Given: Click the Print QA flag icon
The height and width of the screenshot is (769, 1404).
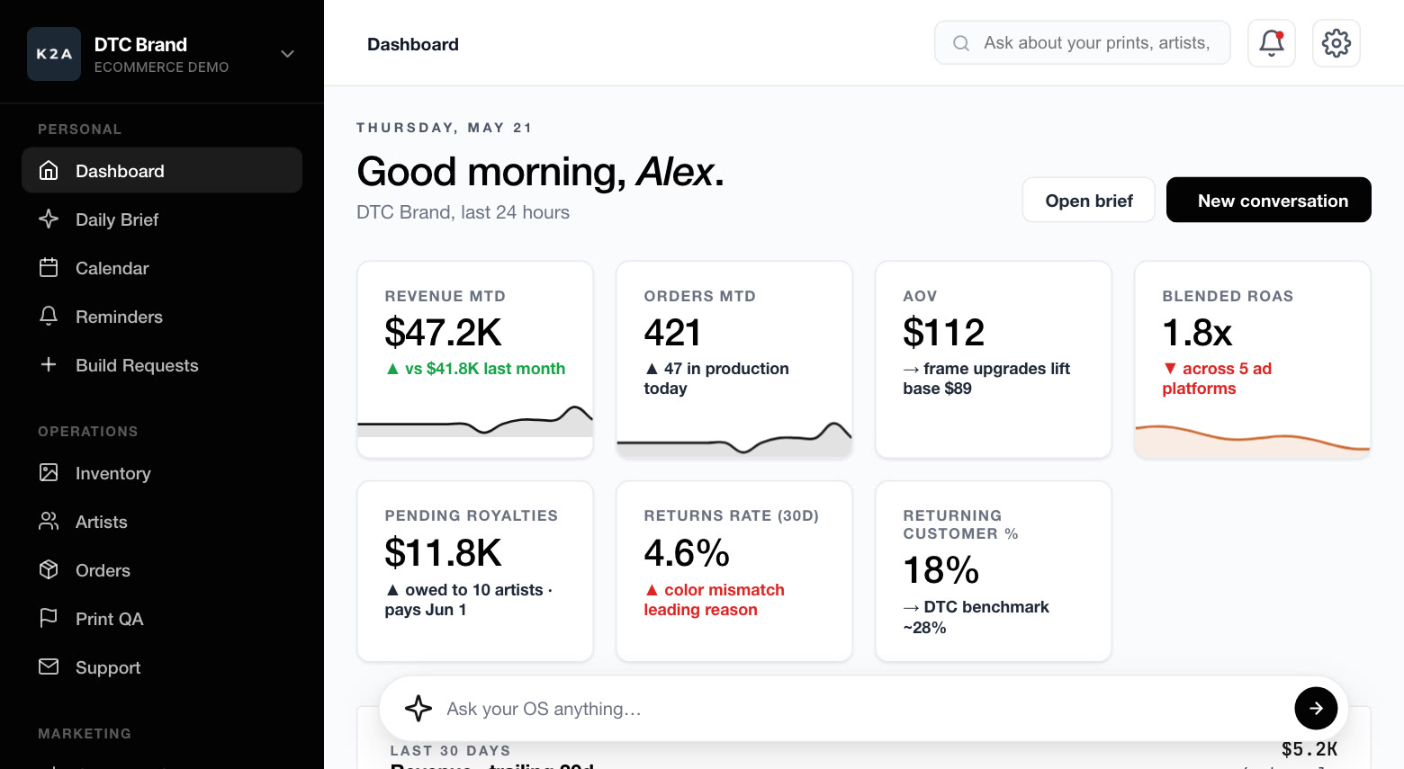Looking at the screenshot, I should [x=49, y=618].
